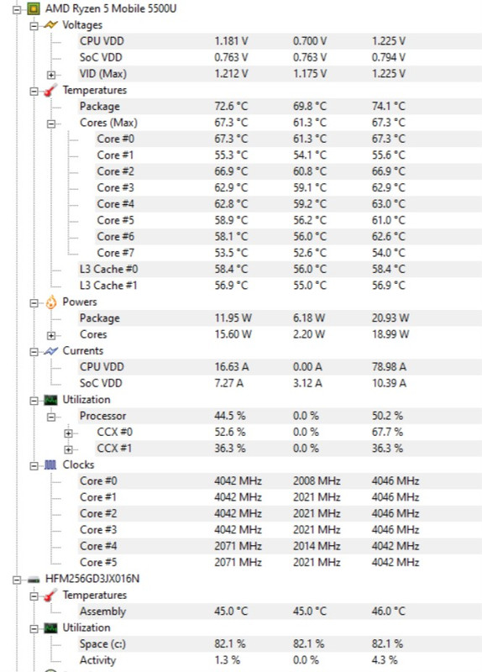The height and width of the screenshot is (672, 482).
Task: Click the 2008 MHz minimum clock value
Action: tap(317, 480)
